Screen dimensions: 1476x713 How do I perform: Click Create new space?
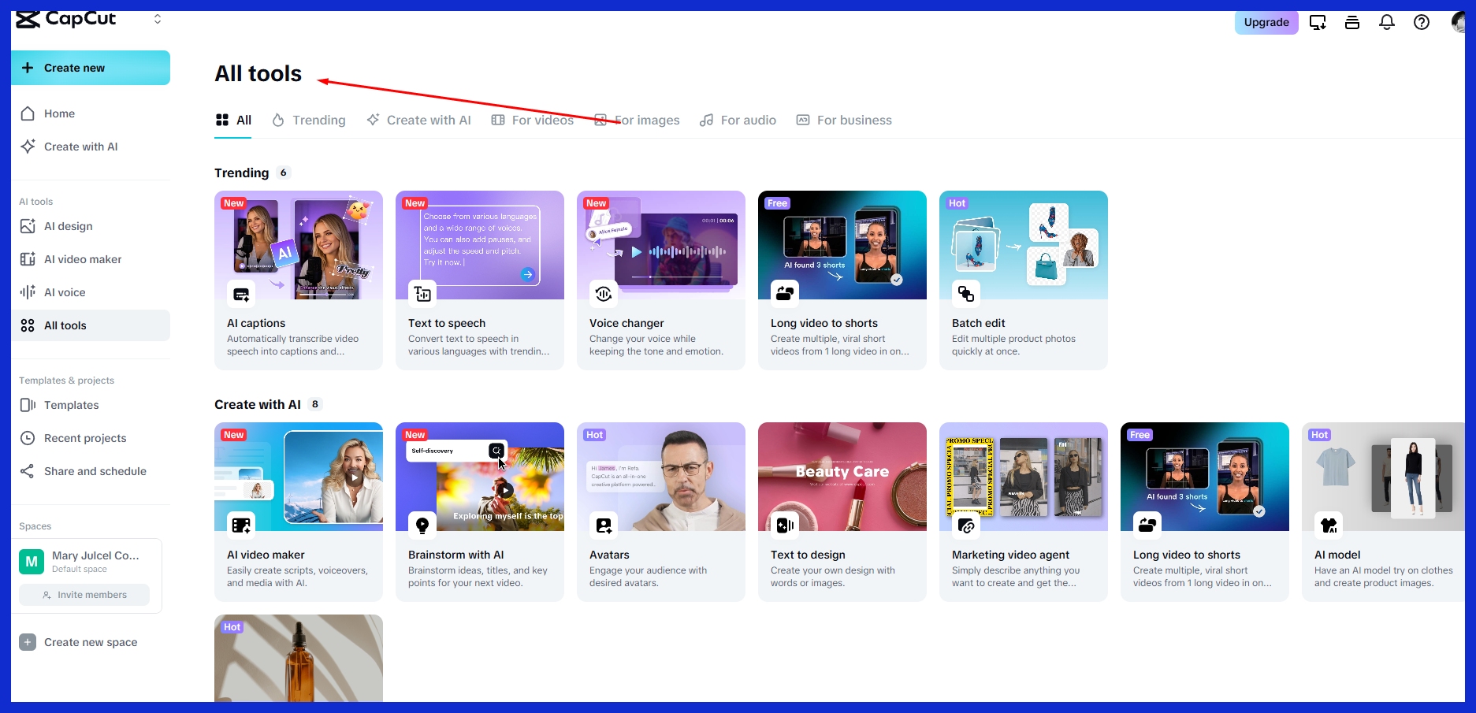coord(90,642)
